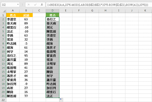
Task: Click cell D13 containing 未明華
Action: click(53, 64)
